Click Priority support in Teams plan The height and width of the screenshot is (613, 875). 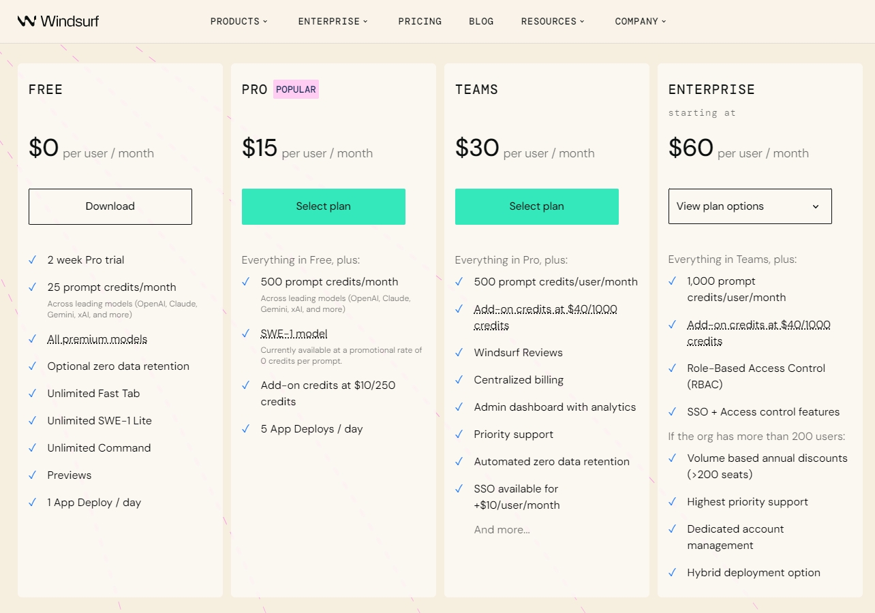tap(514, 435)
